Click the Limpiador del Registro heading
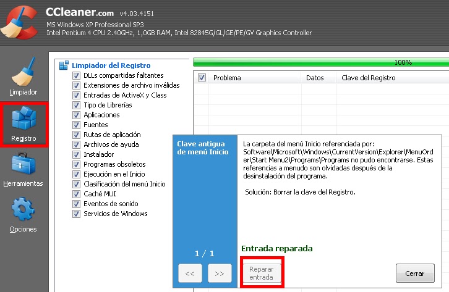This screenshot has width=449, height=292. coord(111,65)
